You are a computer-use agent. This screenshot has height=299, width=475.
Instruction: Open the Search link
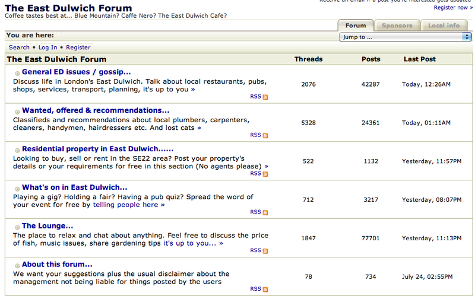pos(19,47)
